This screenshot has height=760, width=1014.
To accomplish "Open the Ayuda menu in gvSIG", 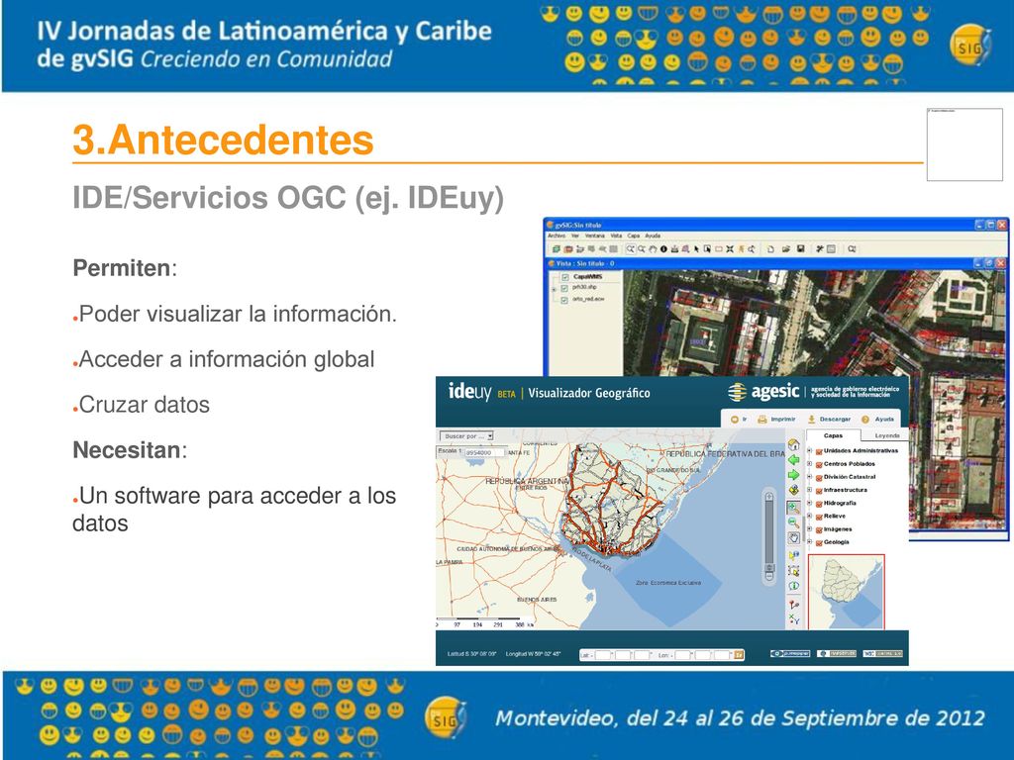I will coord(653,236).
